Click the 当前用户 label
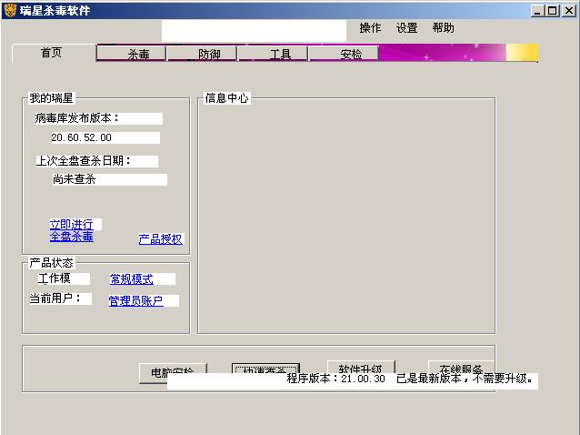This screenshot has height=435, width=580. coord(55,298)
